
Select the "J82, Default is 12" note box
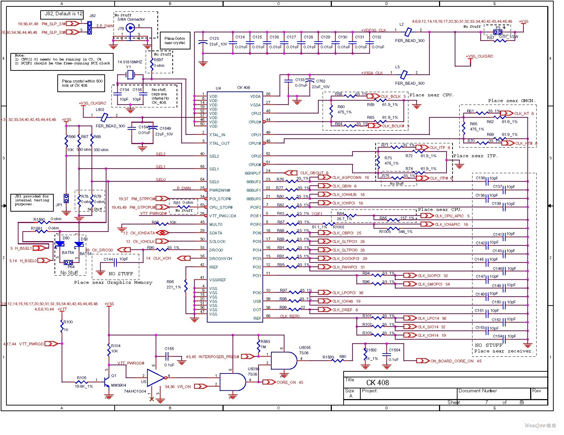62,15
